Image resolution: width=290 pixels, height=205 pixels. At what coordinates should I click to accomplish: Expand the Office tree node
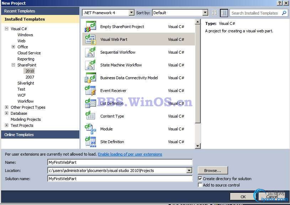[13, 47]
